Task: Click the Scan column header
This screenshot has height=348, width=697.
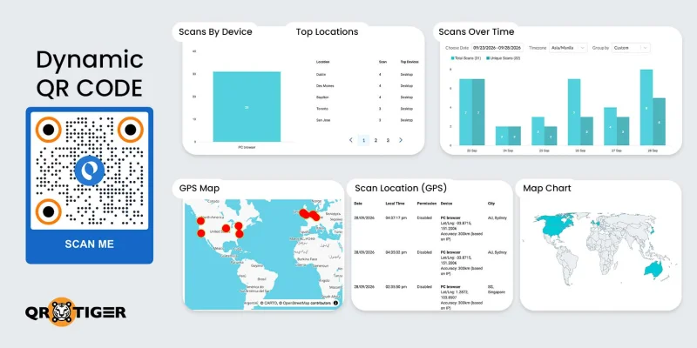Action: (x=381, y=62)
